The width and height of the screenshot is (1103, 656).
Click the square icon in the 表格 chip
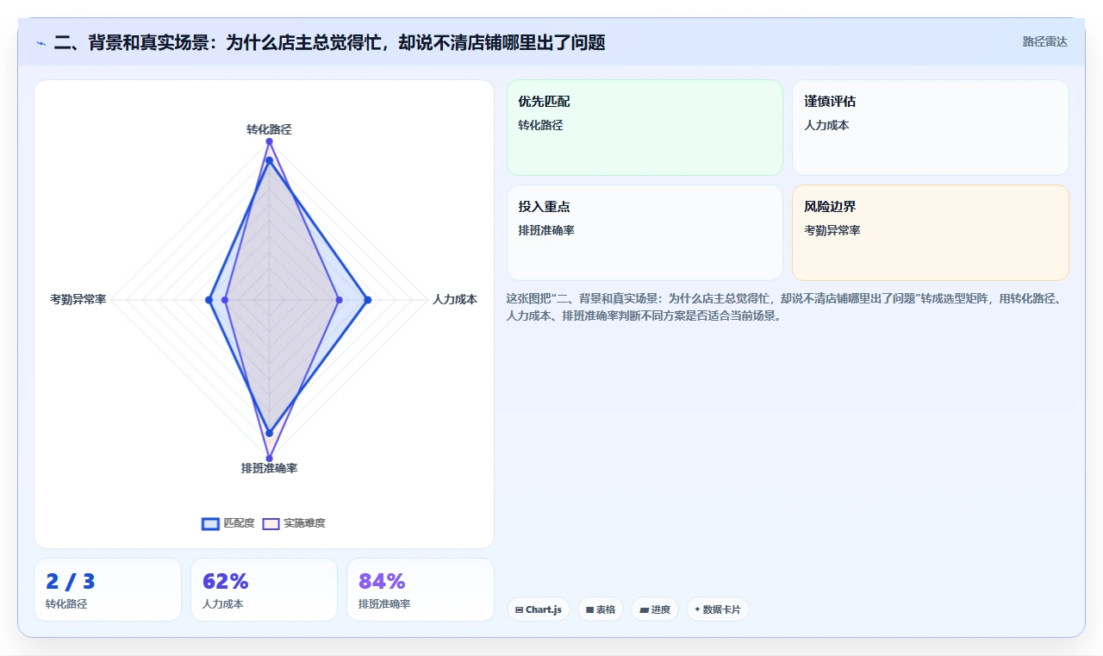(x=589, y=609)
